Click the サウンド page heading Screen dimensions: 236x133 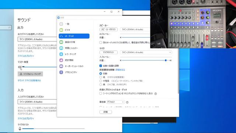tap(24, 20)
